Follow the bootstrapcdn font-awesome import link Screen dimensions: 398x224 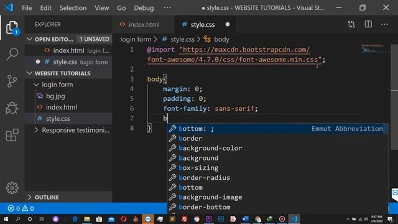pos(235,55)
